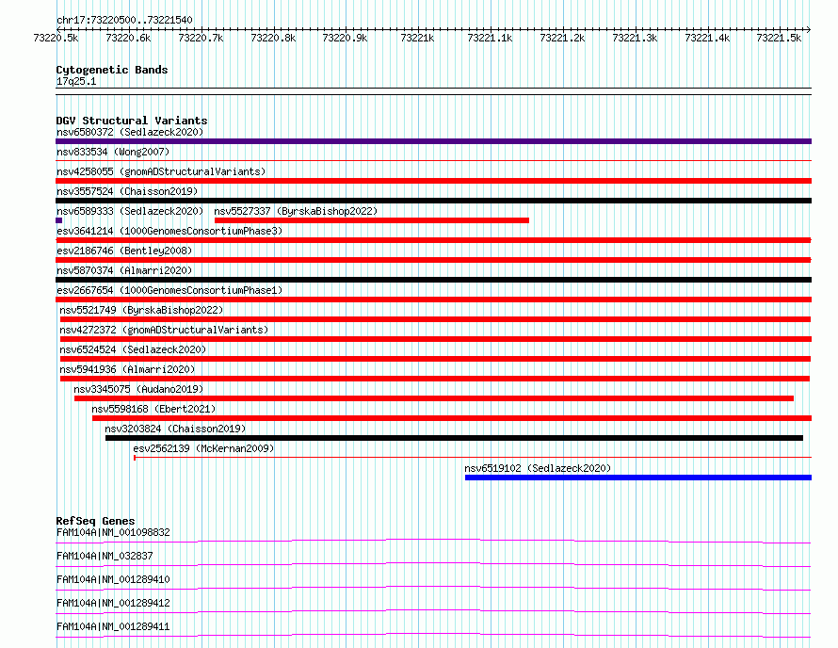
Task: Open the DGV Structural Variants track heading
Action: 132,121
